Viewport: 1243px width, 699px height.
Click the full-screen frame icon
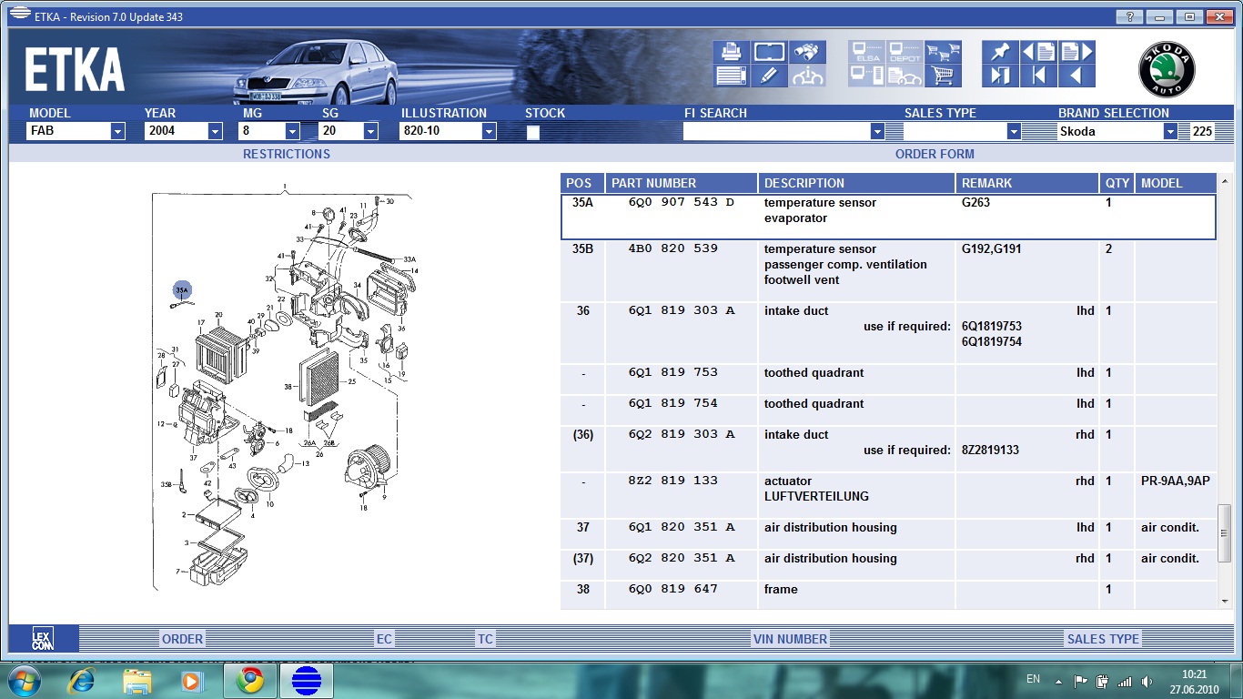click(x=769, y=52)
